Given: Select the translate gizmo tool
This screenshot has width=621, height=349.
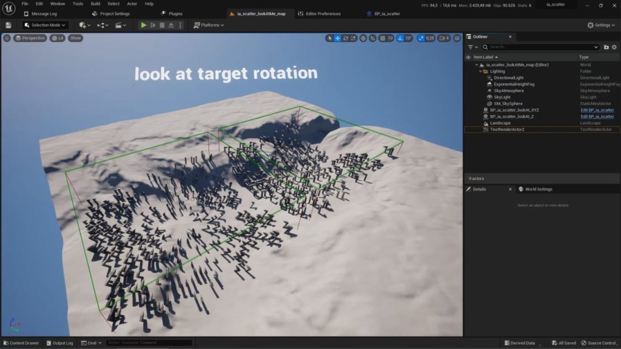Looking at the screenshot, I should click(338, 38).
